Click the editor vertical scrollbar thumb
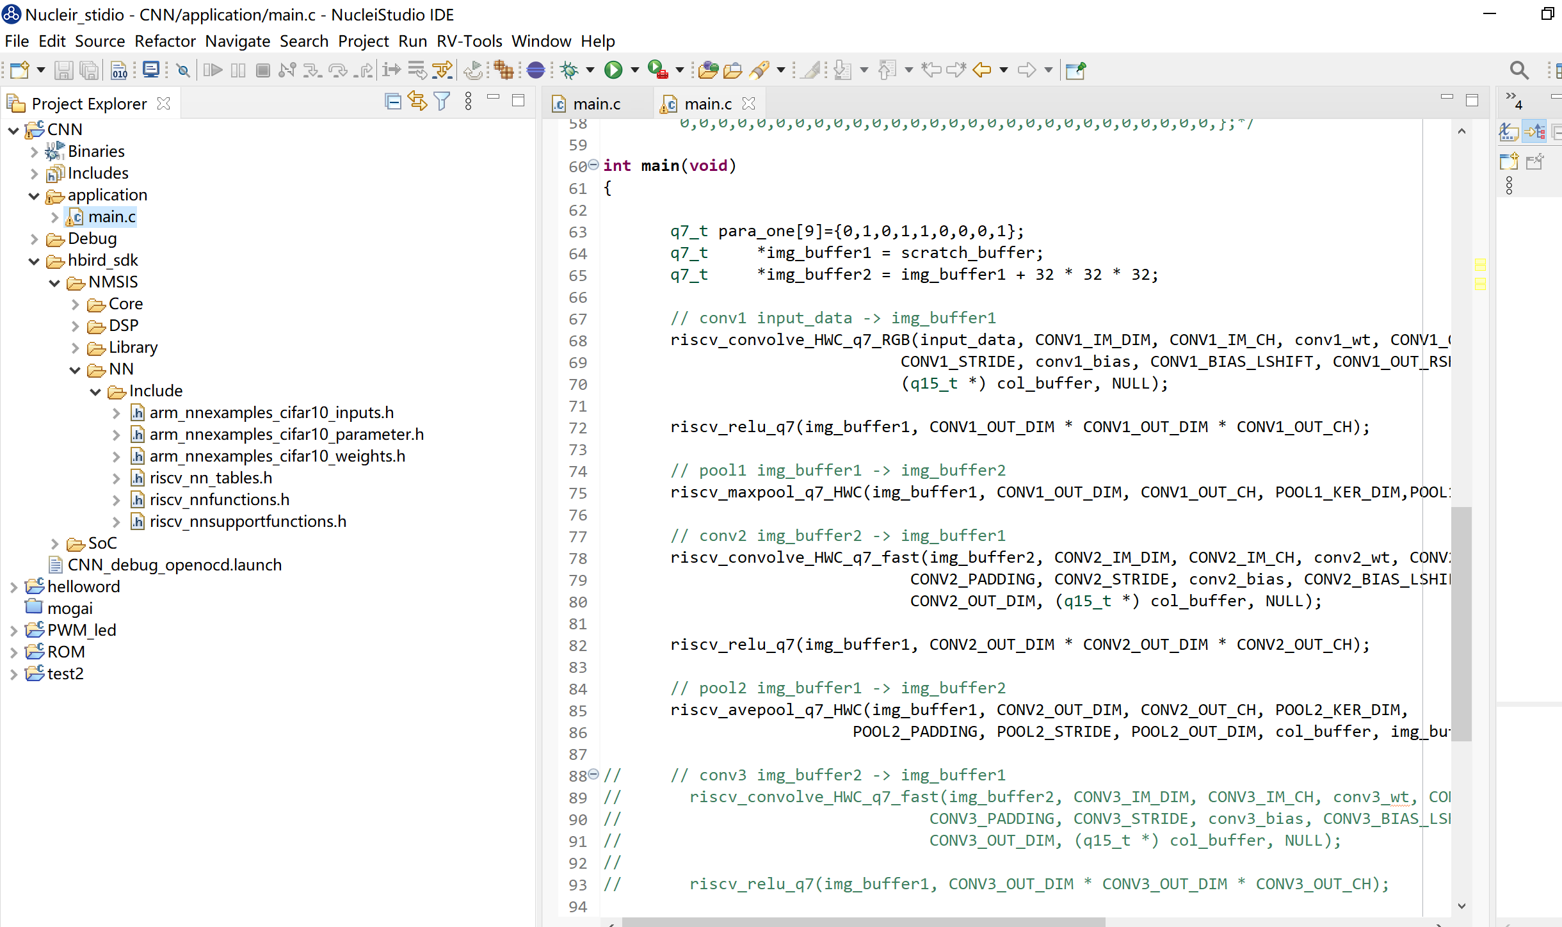Viewport: 1562px width, 927px height. [x=1461, y=624]
